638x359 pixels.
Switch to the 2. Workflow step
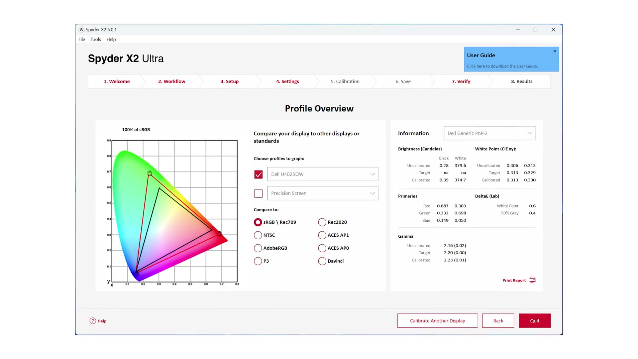172,81
